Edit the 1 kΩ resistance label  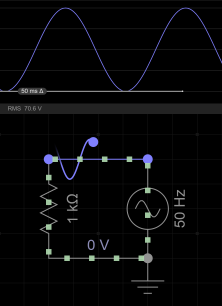(x=72, y=208)
